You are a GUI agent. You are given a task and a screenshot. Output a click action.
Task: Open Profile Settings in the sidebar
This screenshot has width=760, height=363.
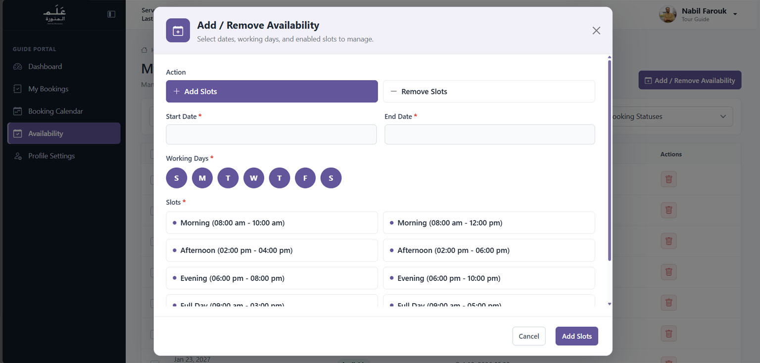pyautogui.click(x=64, y=156)
